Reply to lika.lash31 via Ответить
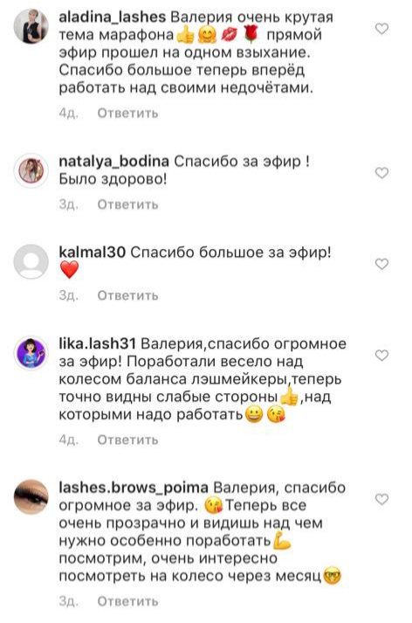The width and height of the screenshot is (412, 623). pyautogui.click(x=127, y=440)
